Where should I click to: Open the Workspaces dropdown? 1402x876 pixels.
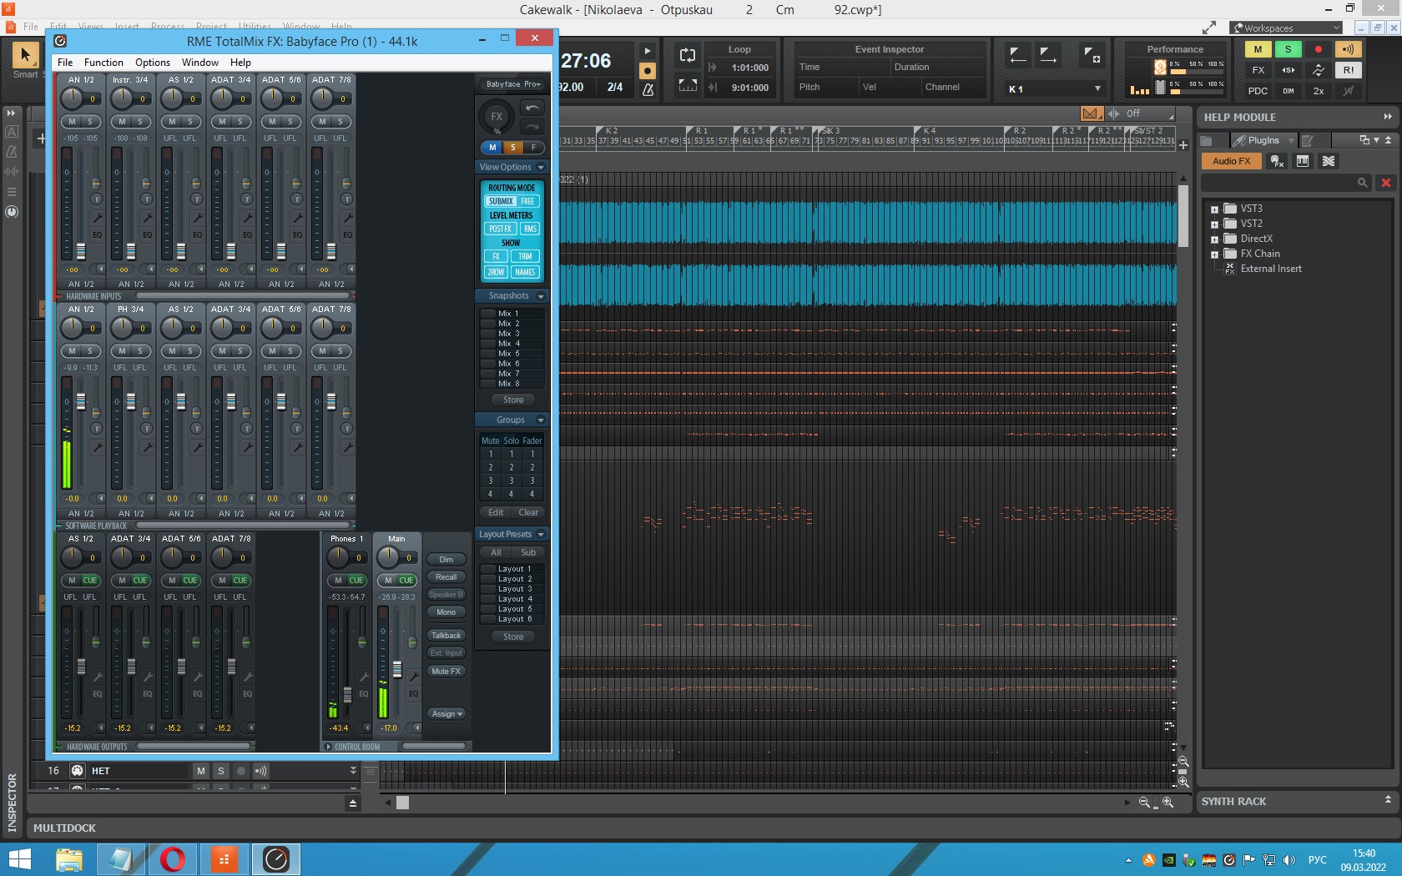pos(1287,28)
